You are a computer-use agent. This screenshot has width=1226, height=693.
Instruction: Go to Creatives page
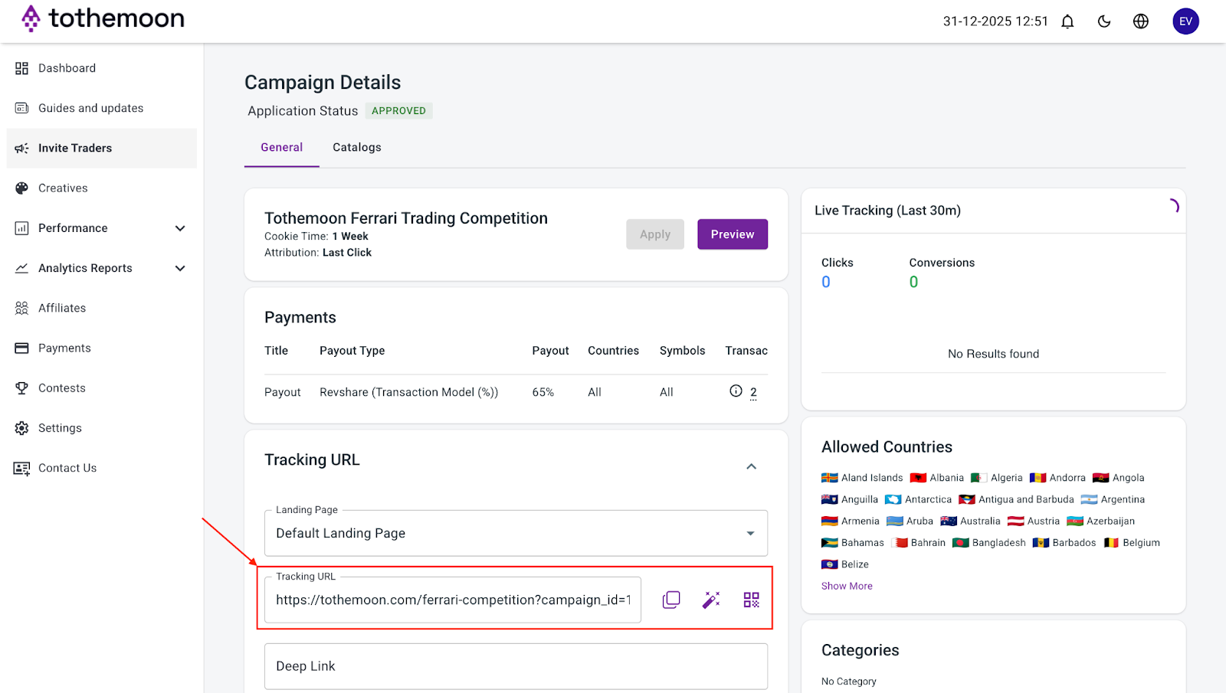(x=102, y=188)
